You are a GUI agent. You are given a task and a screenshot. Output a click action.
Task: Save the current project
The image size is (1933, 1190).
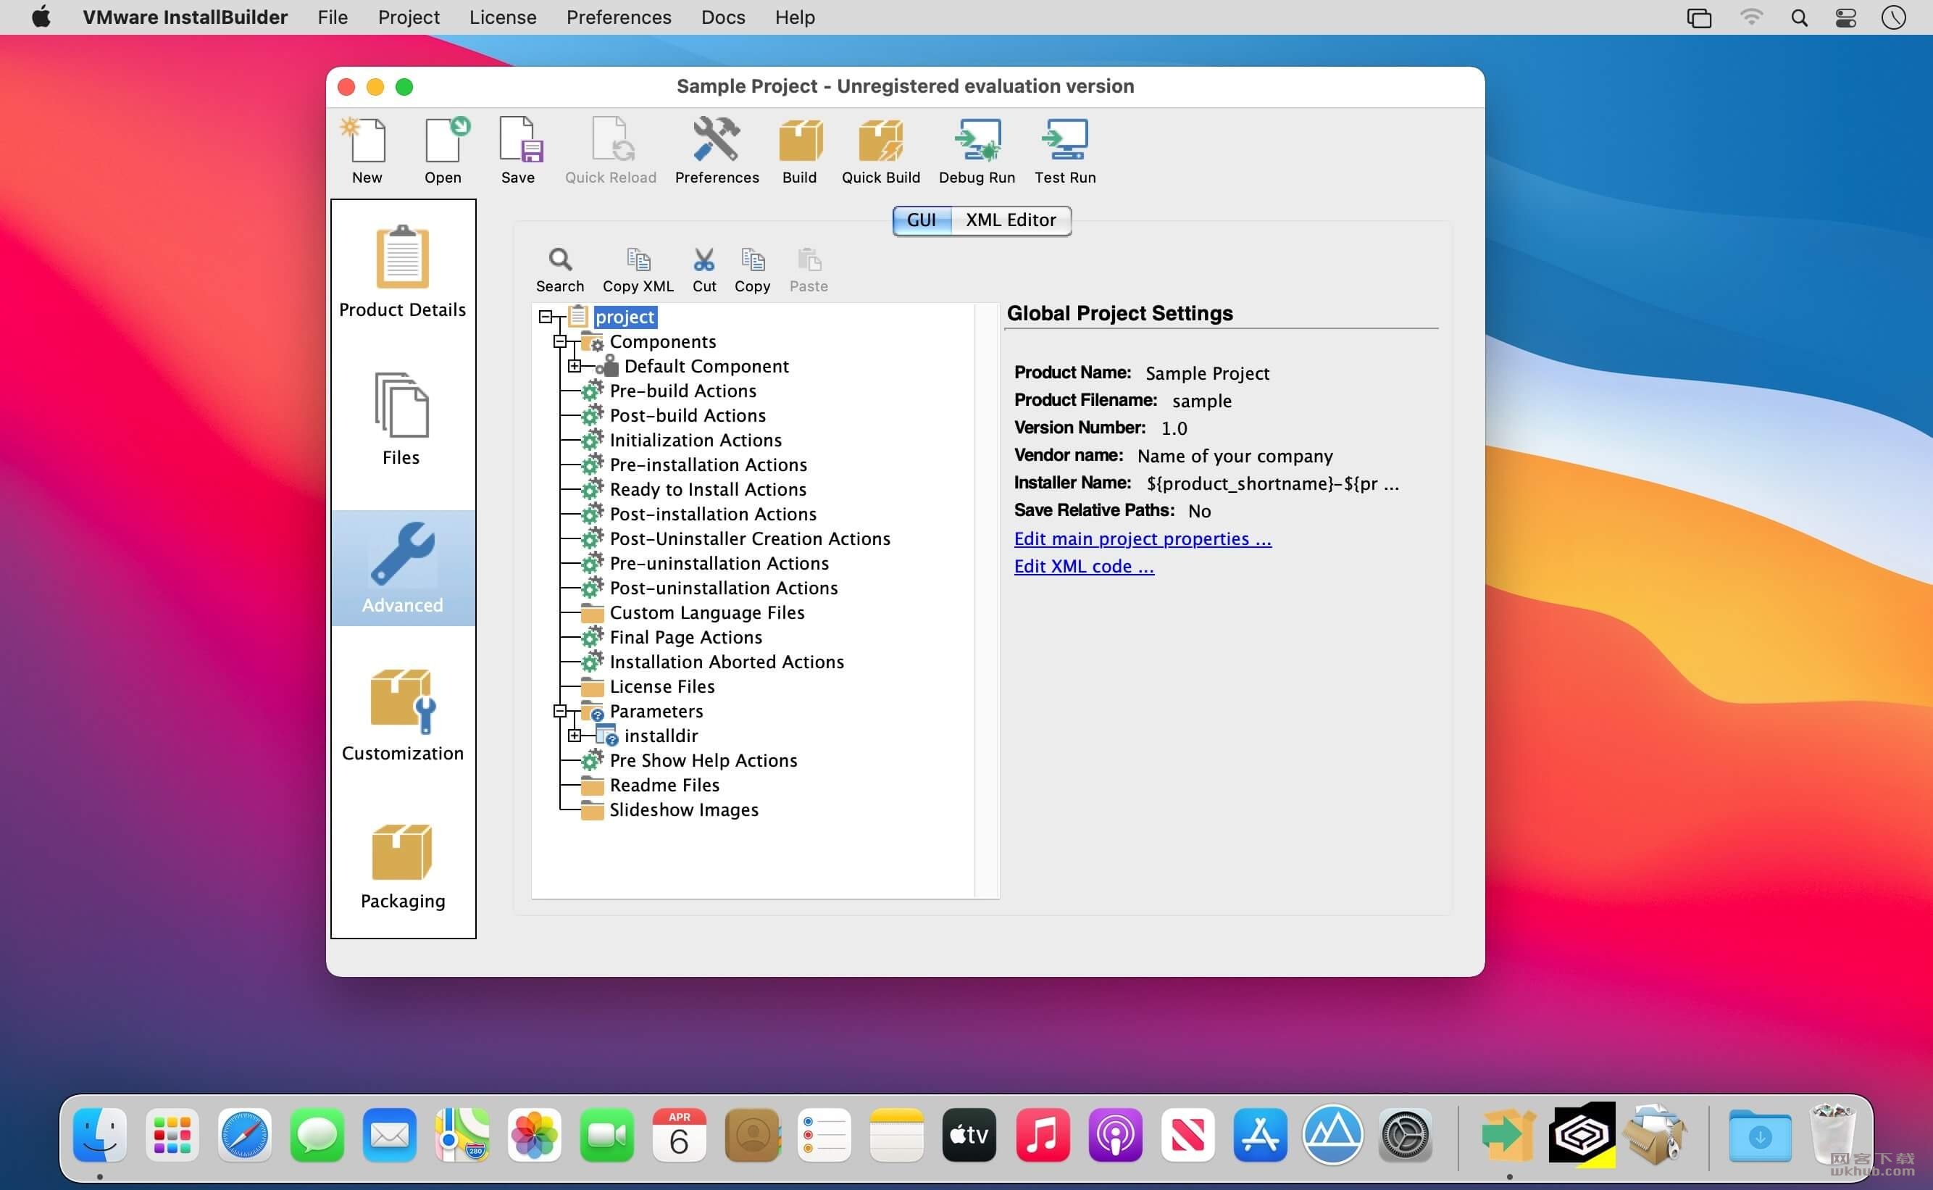[x=519, y=150]
